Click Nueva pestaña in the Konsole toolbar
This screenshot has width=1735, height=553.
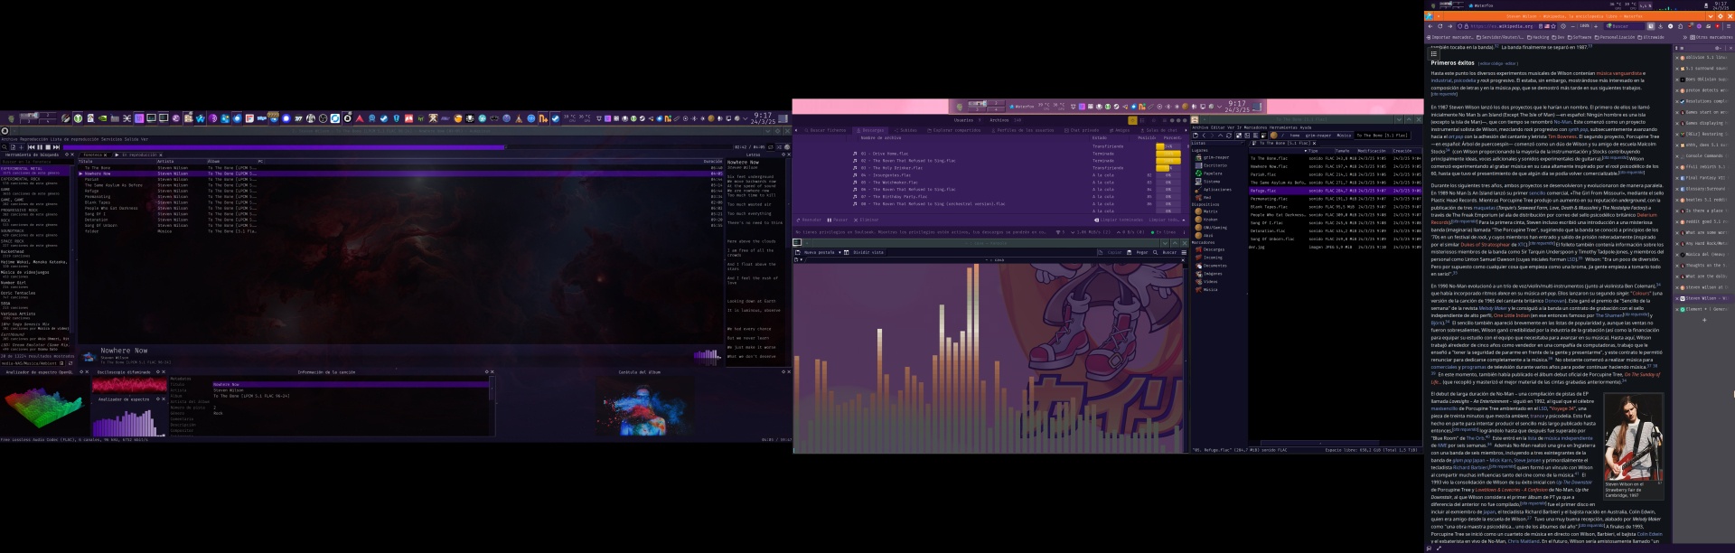[816, 252]
